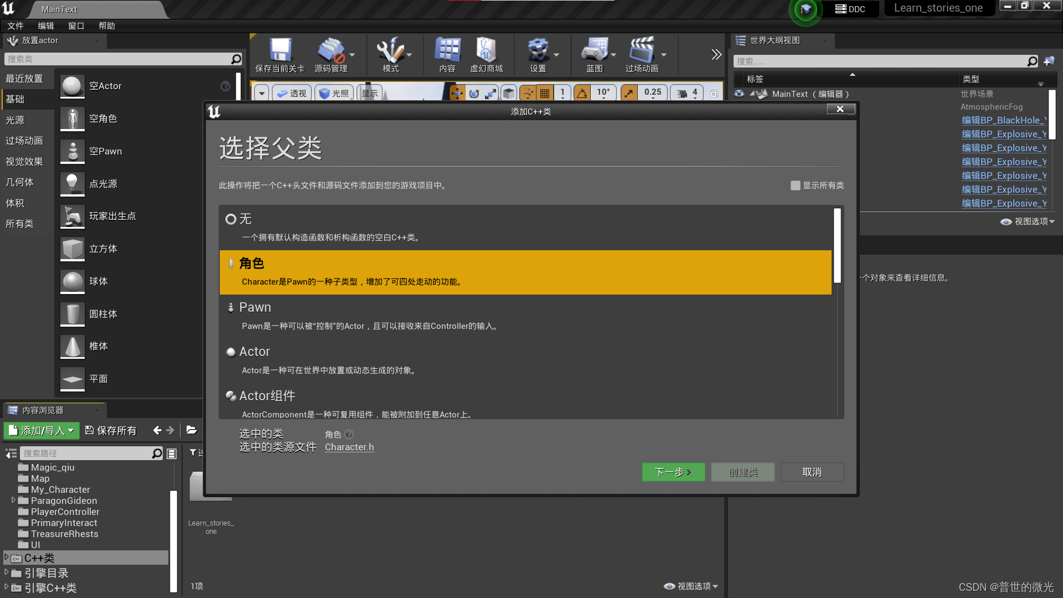Click the Next step button
Viewport: 1063px width, 598px height.
[x=673, y=472]
